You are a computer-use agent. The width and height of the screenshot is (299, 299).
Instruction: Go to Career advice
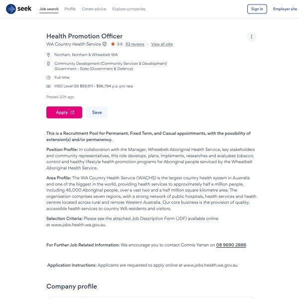coord(94,9)
